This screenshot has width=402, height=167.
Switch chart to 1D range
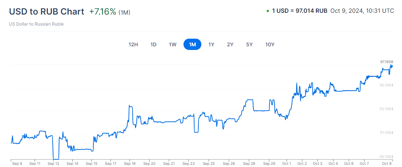click(x=154, y=44)
